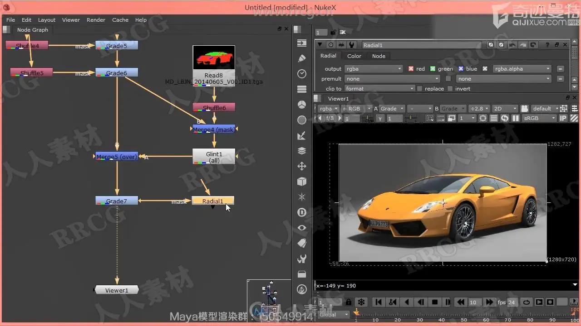This screenshot has width=581, height=326.
Task: Open the Merge nodes layers icon
Action: click(x=302, y=151)
